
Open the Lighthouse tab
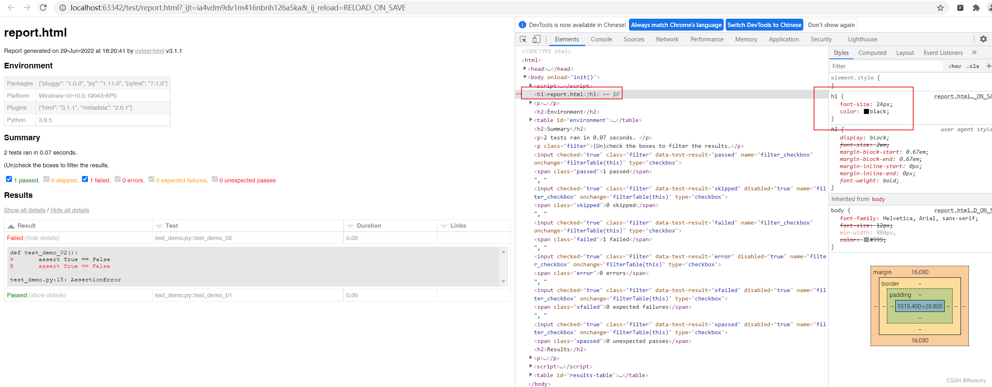(863, 39)
